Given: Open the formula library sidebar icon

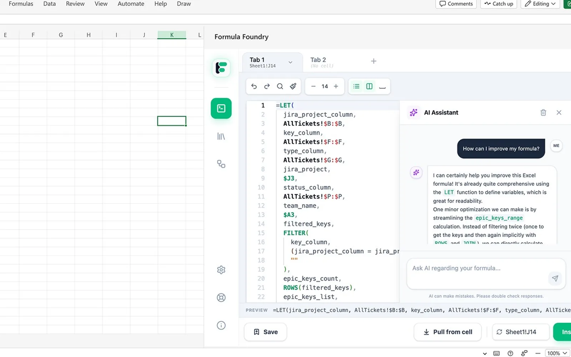Looking at the screenshot, I should click(x=221, y=136).
